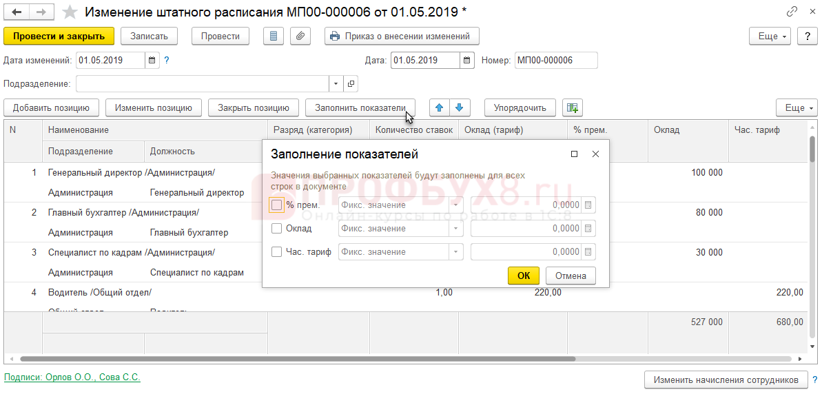The width and height of the screenshot is (822, 394).
Task: Enable the % прем. checkbox
Action: (277, 205)
